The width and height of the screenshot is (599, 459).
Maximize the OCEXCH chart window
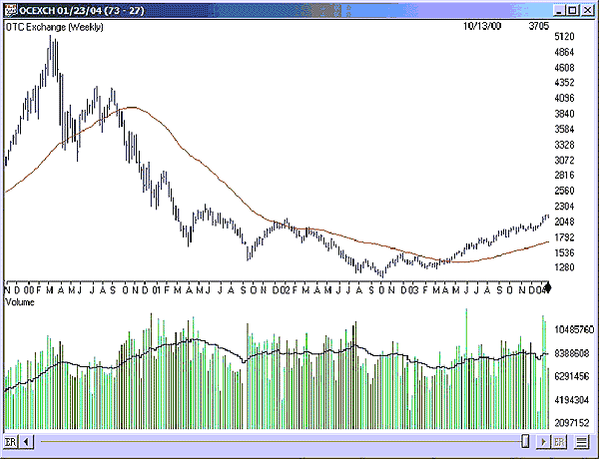click(x=573, y=10)
